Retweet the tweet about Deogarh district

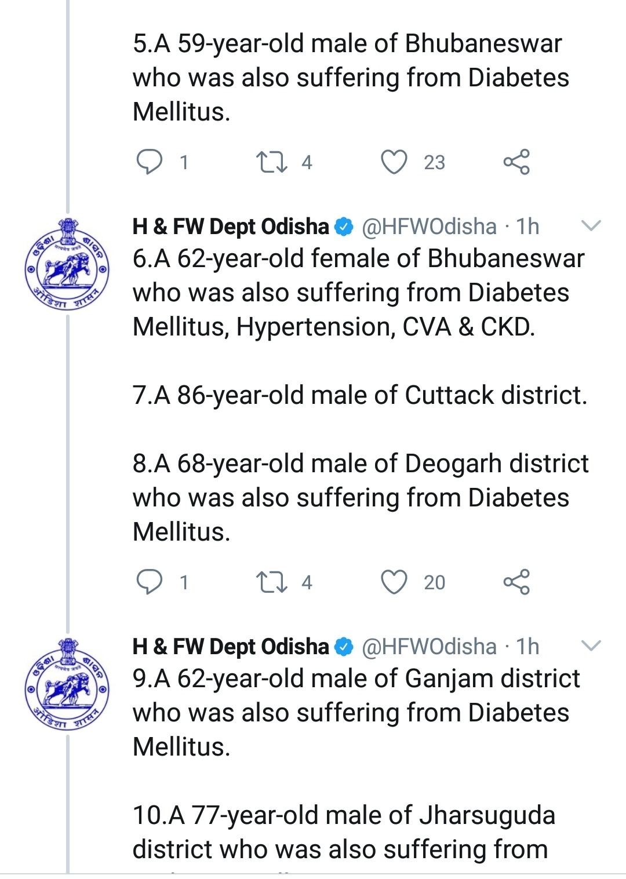(272, 582)
